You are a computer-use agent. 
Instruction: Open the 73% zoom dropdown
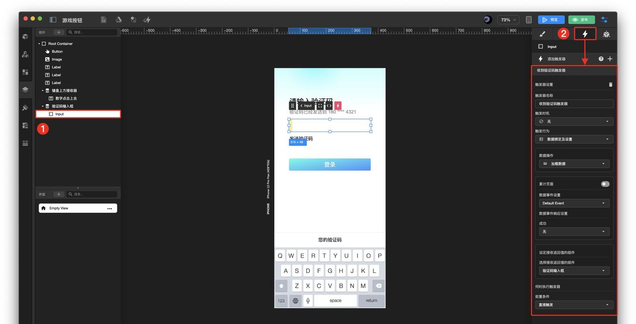pyautogui.click(x=508, y=20)
